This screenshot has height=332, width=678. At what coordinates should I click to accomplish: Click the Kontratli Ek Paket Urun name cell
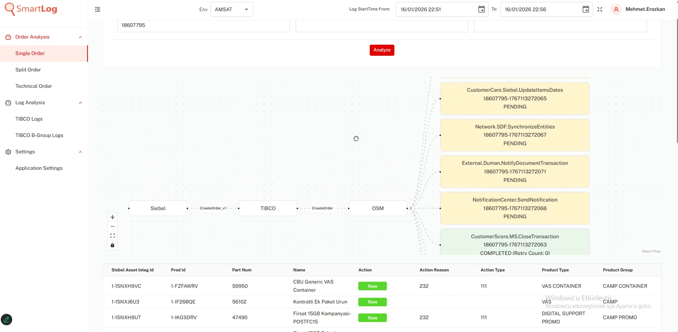click(320, 302)
